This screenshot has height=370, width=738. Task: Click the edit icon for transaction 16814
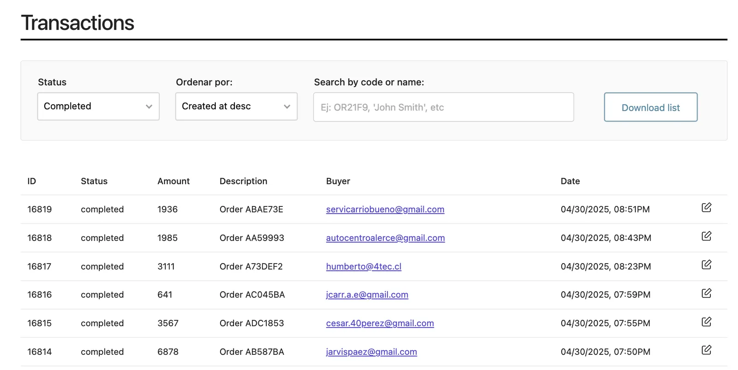pyautogui.click(x=706, y=350)
